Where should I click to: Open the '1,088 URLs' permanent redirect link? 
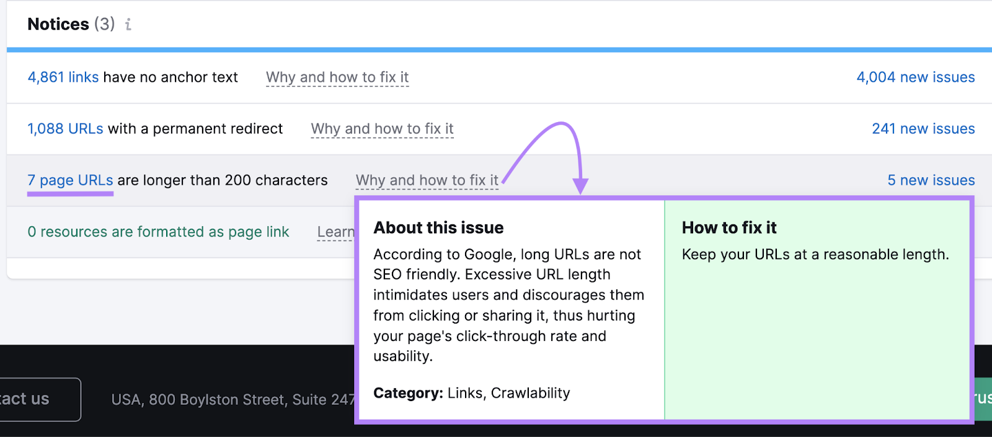pyautogui.click(x=65, y=129)
